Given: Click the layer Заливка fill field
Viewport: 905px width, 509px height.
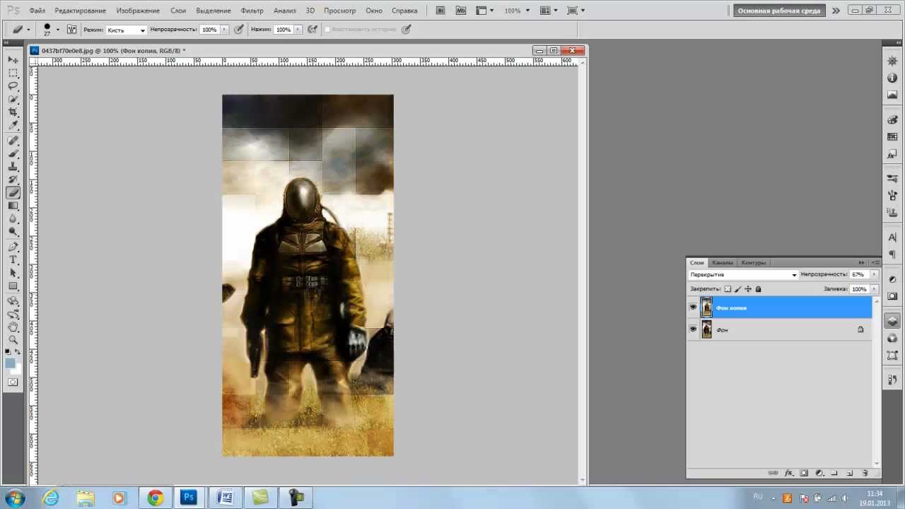Looking at the screenshot, I should [858, 289].
